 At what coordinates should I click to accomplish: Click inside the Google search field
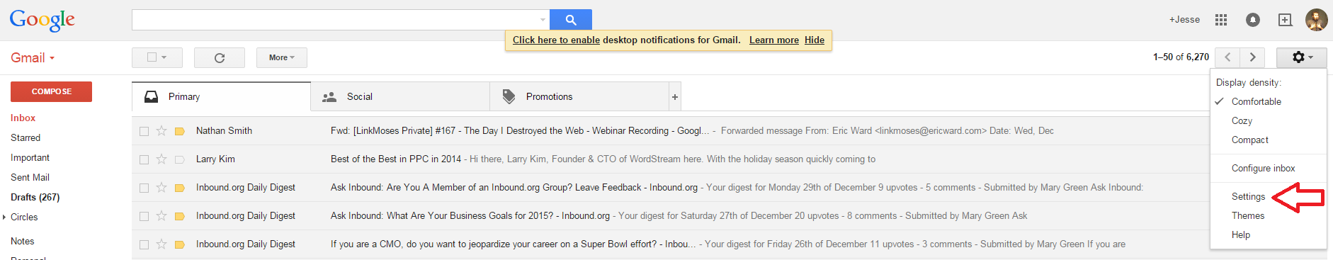pos(334,20)
